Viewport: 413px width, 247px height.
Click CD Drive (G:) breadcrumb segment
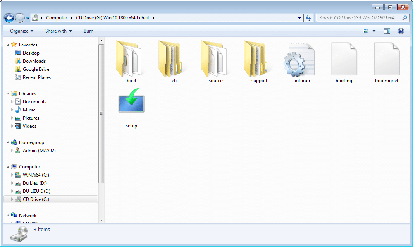pos(112,18)
